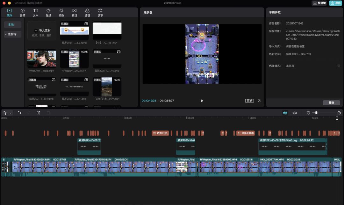This screenshot has height=205, width=344.
Task: Click the 导出 export button
Action: 335,3
